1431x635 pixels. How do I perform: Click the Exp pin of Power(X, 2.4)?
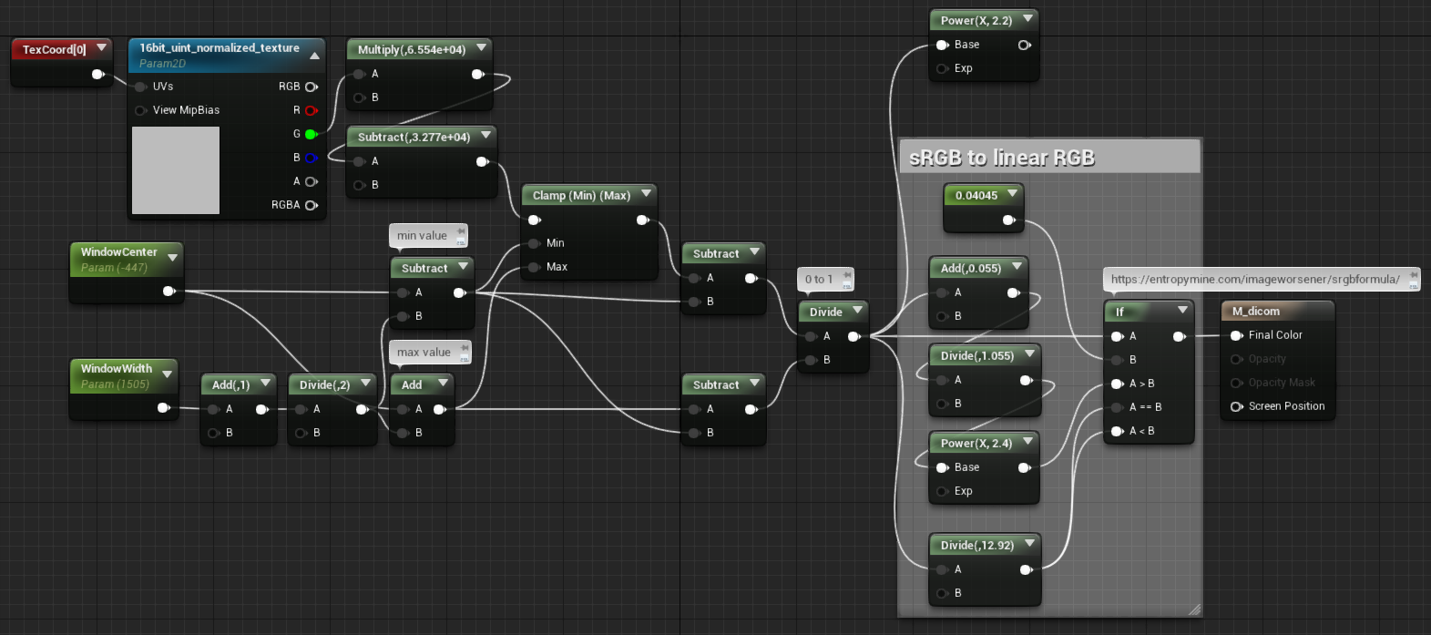coord(943,491)
